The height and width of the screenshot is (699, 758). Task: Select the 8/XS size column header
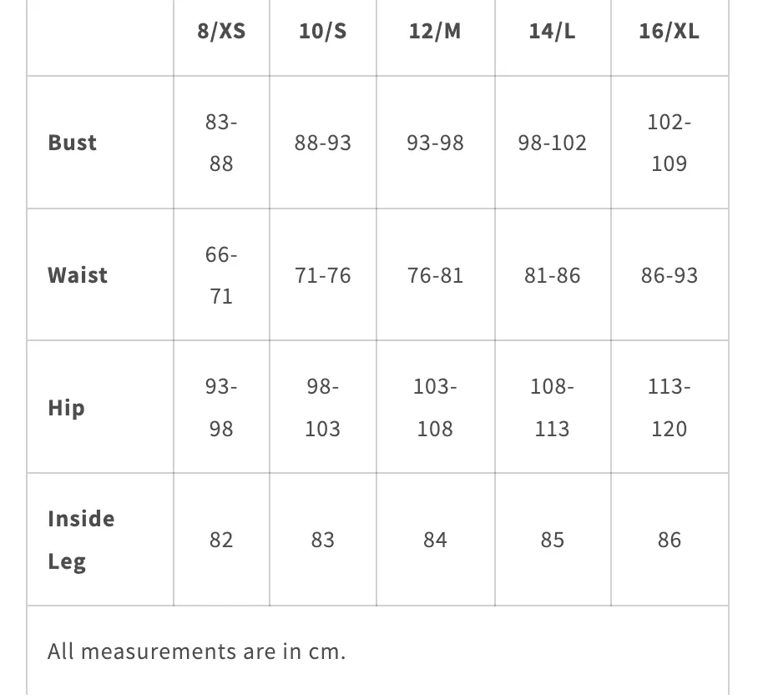(x=221, y=32)
